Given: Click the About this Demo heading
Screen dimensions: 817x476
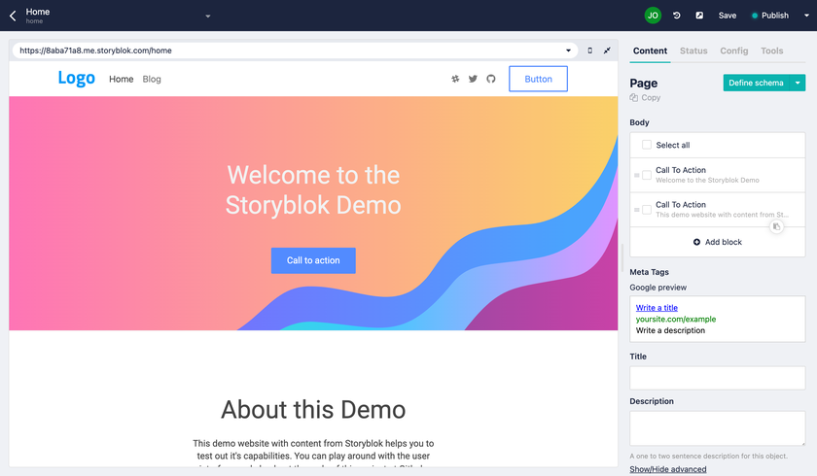Looking at the screenshot, I should pyautogui.click(x=313, y=409).
